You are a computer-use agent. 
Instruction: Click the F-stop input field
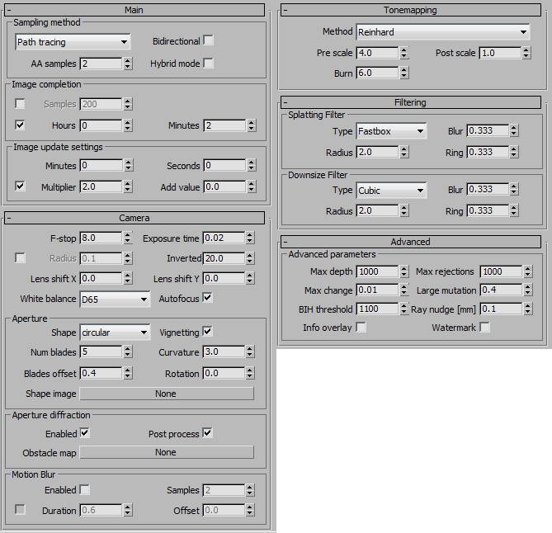[100, 238]
